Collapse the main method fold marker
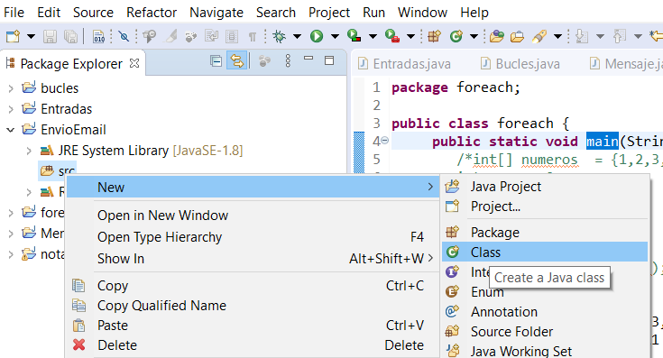Viewport: 663px width, 358px height. pos(385,141)
